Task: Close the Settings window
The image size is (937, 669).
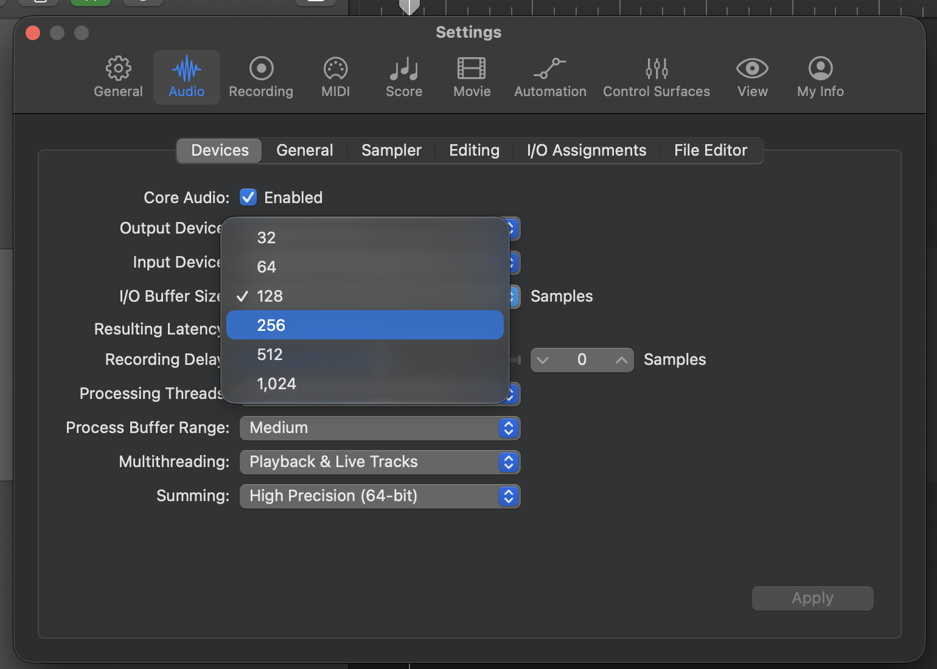Action: [x=33, y=33]
